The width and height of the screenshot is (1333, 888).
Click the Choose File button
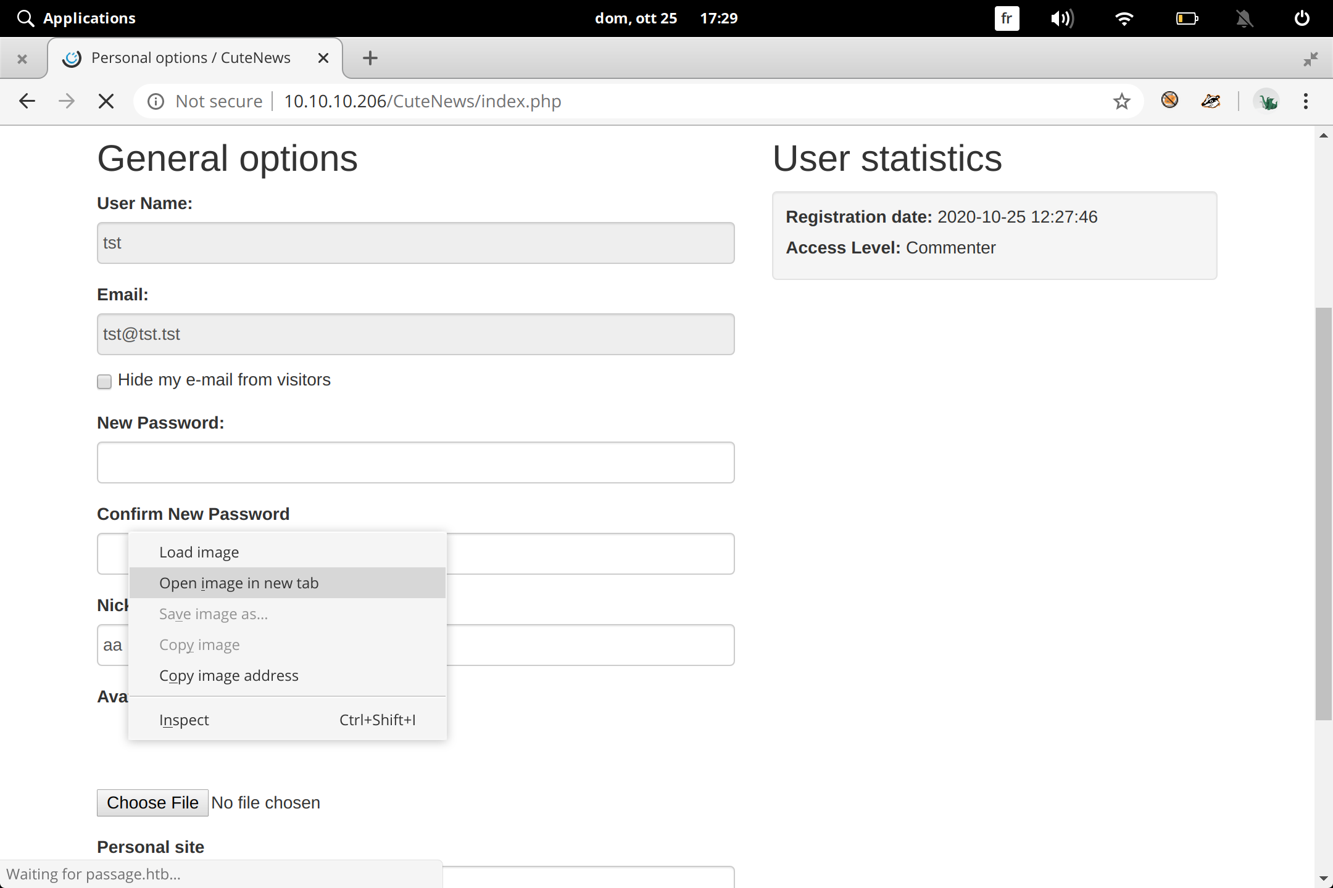tap(152, 802)
